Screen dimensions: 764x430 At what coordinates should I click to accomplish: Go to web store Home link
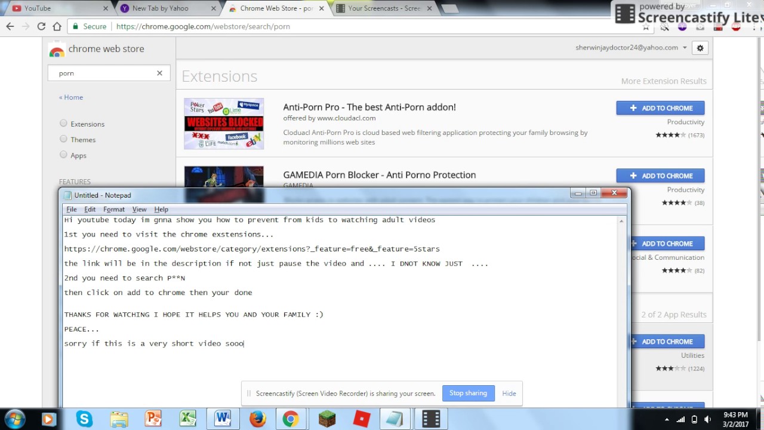(71, 97)
